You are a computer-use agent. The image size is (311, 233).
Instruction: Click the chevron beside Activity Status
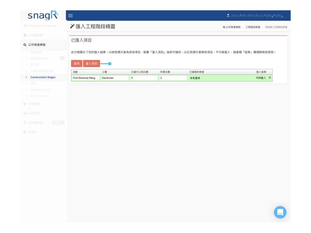26,96
